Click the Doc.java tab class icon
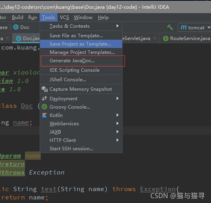 19,38
